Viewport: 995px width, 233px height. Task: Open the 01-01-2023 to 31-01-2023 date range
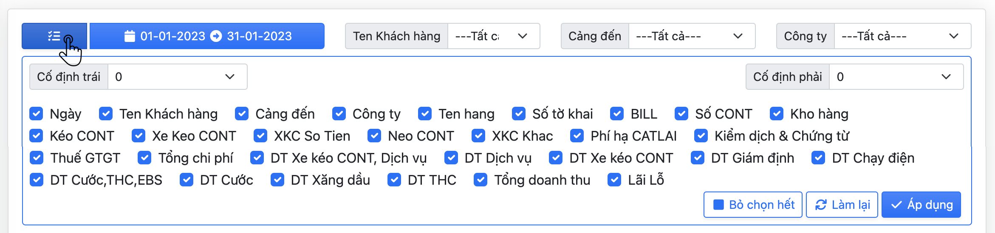pos(207,36)
